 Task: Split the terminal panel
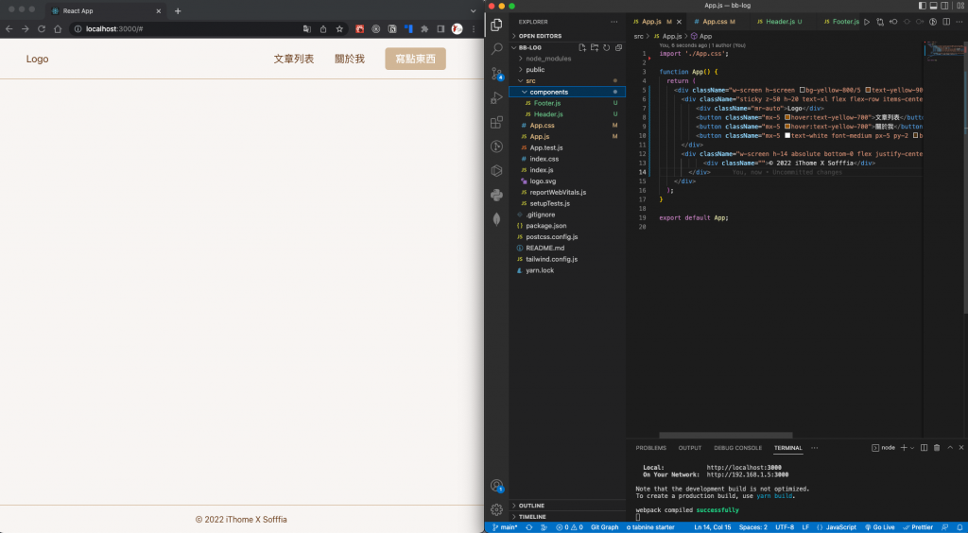click(924, 448)
